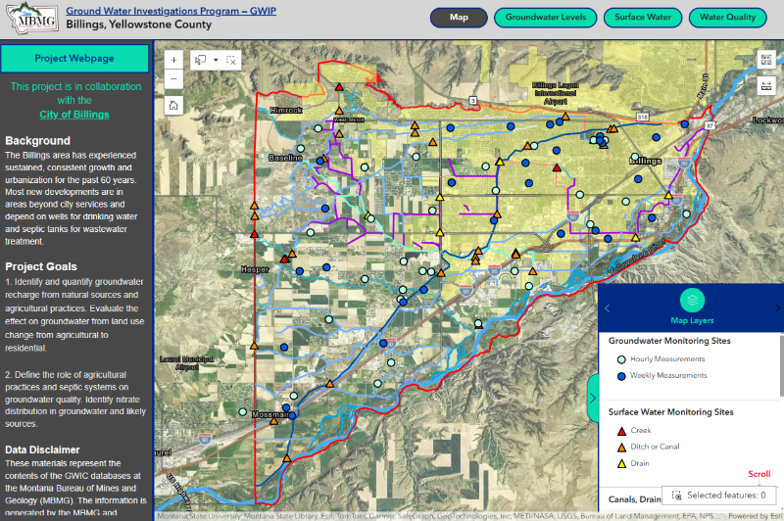Open the selection tool options dropdown

click(216, 60)
